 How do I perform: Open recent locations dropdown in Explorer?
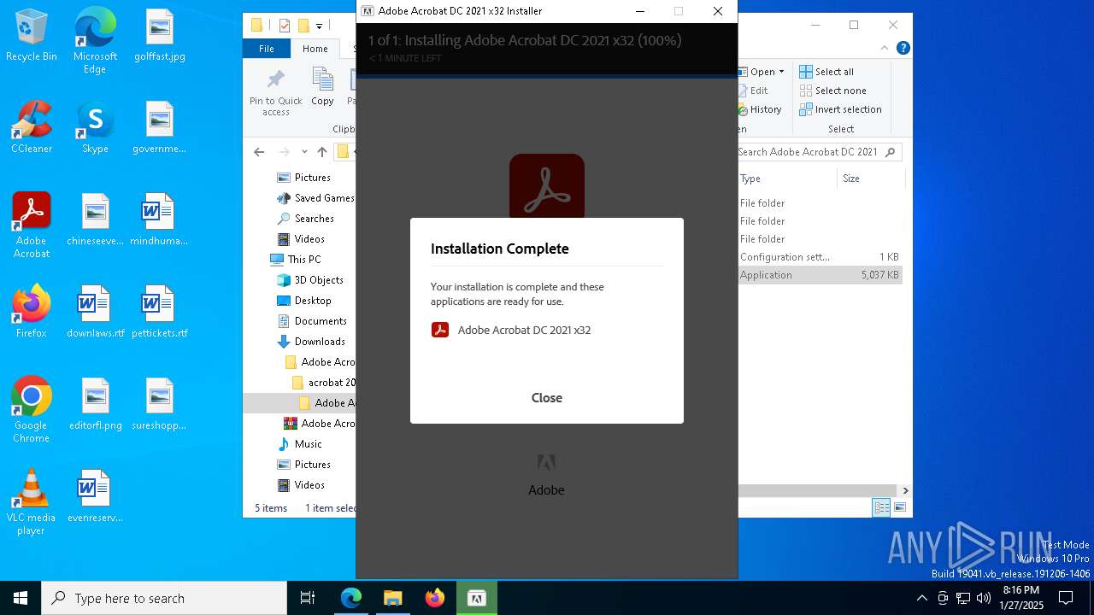304,152
